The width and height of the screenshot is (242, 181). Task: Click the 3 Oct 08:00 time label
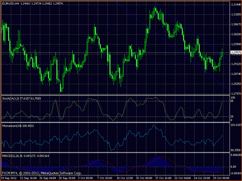(85, 178)
